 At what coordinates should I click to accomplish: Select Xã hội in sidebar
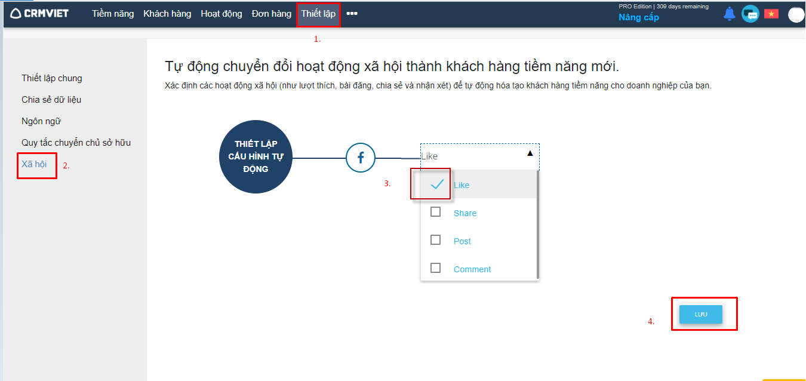34,164
